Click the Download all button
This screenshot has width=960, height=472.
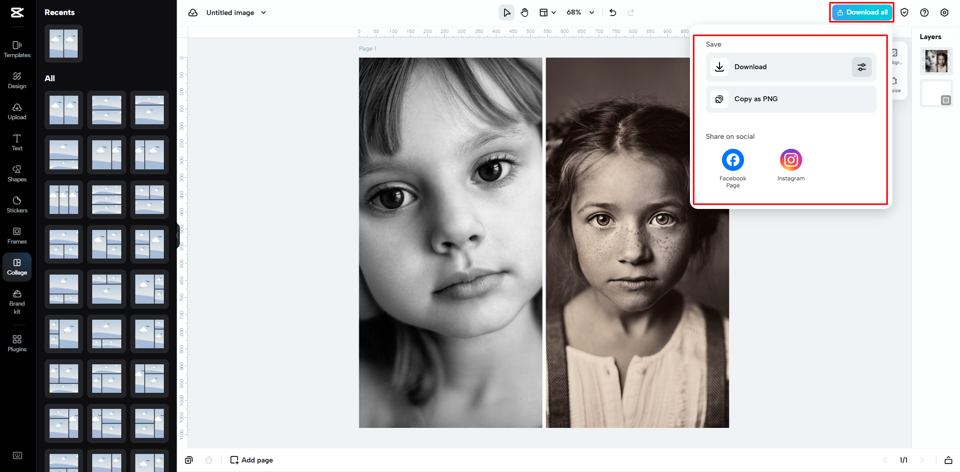point(861,12)
